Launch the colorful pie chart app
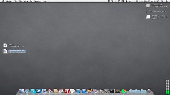The height and width of the screenshot is (95, 170). coord(124,91)
